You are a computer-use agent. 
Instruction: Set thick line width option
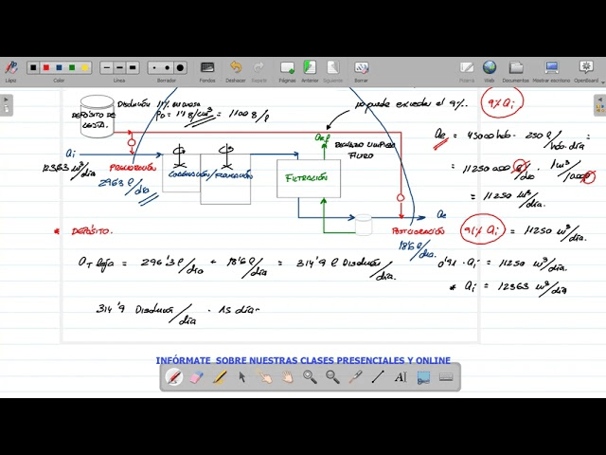pyautogui.click(x=133, y=68)
